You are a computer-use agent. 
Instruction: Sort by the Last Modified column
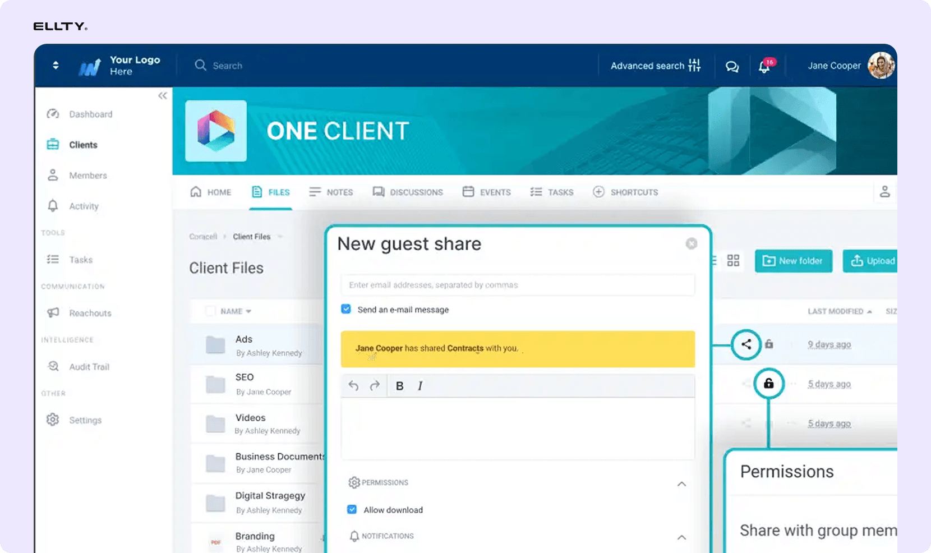click(x=840, y=311)
